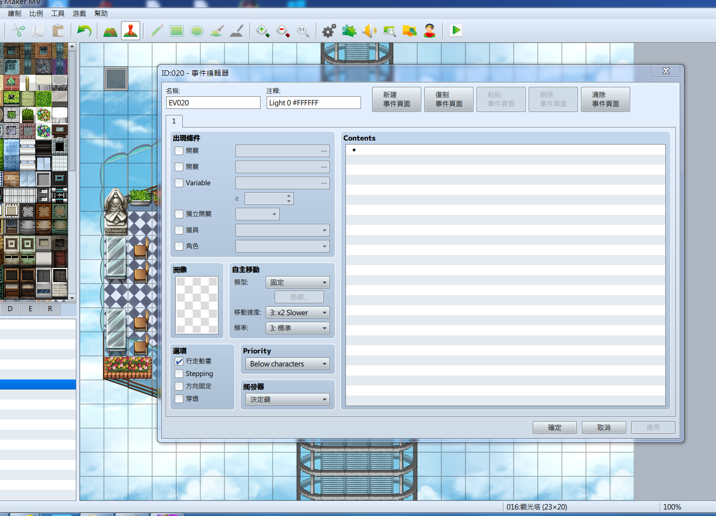The image size is (716, 516).
Task: Open the Event Searcher tool
Action: pos(389,31)
